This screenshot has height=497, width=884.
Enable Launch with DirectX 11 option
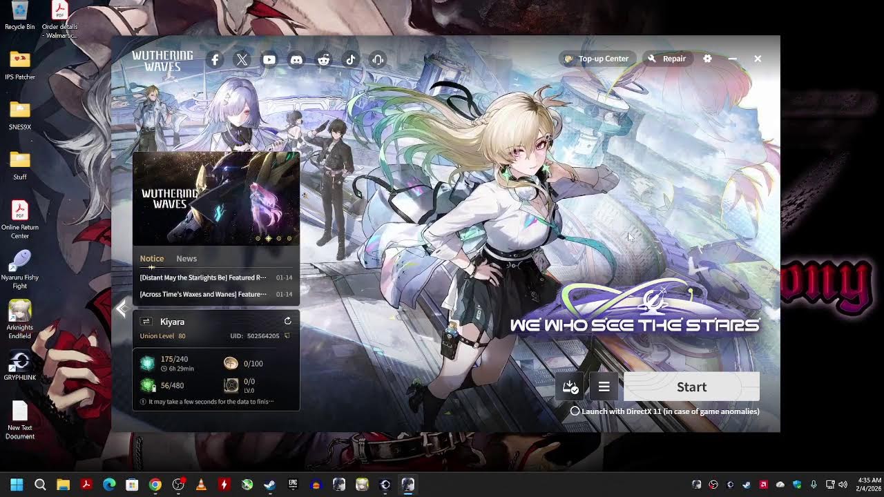pyautogui.click(x=575, y=411)
